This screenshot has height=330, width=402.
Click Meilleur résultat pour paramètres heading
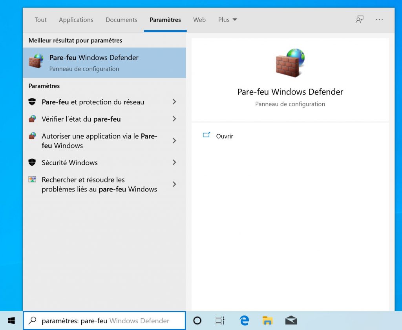[75, 40]
